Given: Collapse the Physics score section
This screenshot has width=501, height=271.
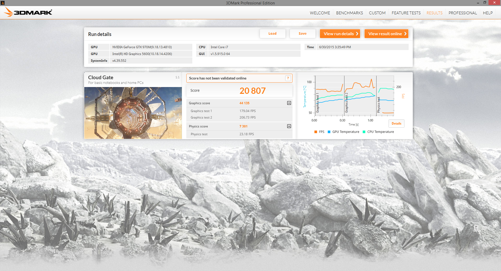Looking at the screenshot, I should 289,126.
